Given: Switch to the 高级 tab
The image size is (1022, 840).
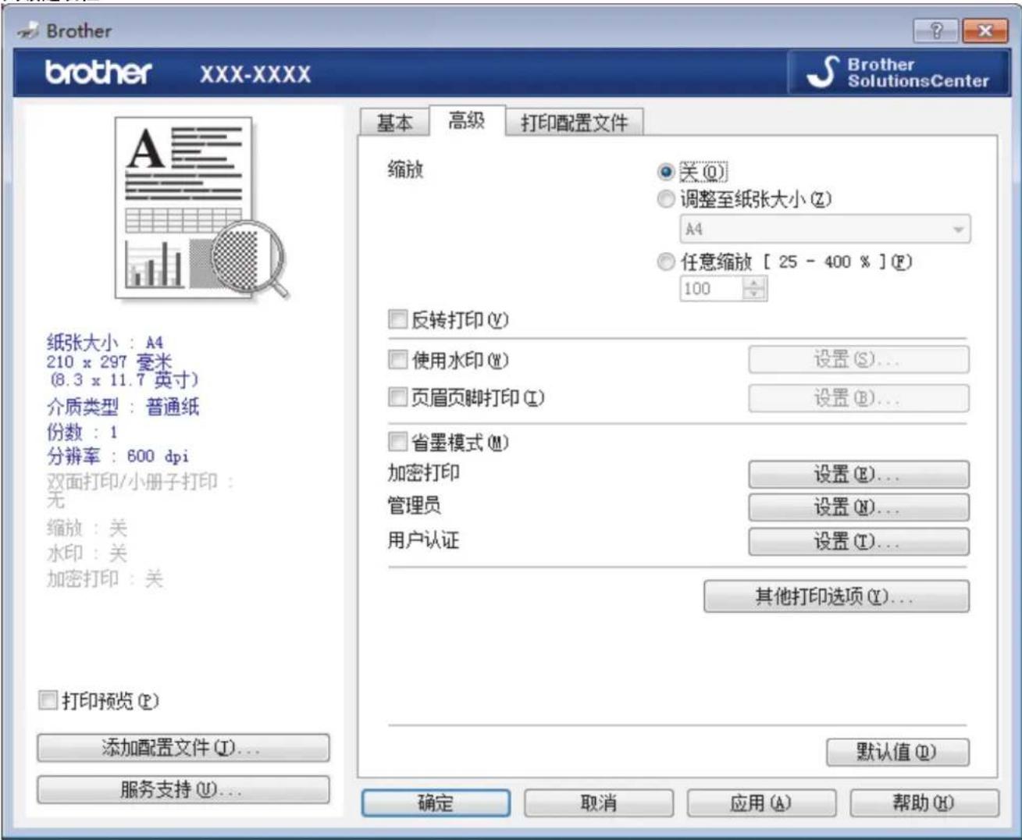Looking at the screenshot, I should pyautogui.click(x=467, y=120).
